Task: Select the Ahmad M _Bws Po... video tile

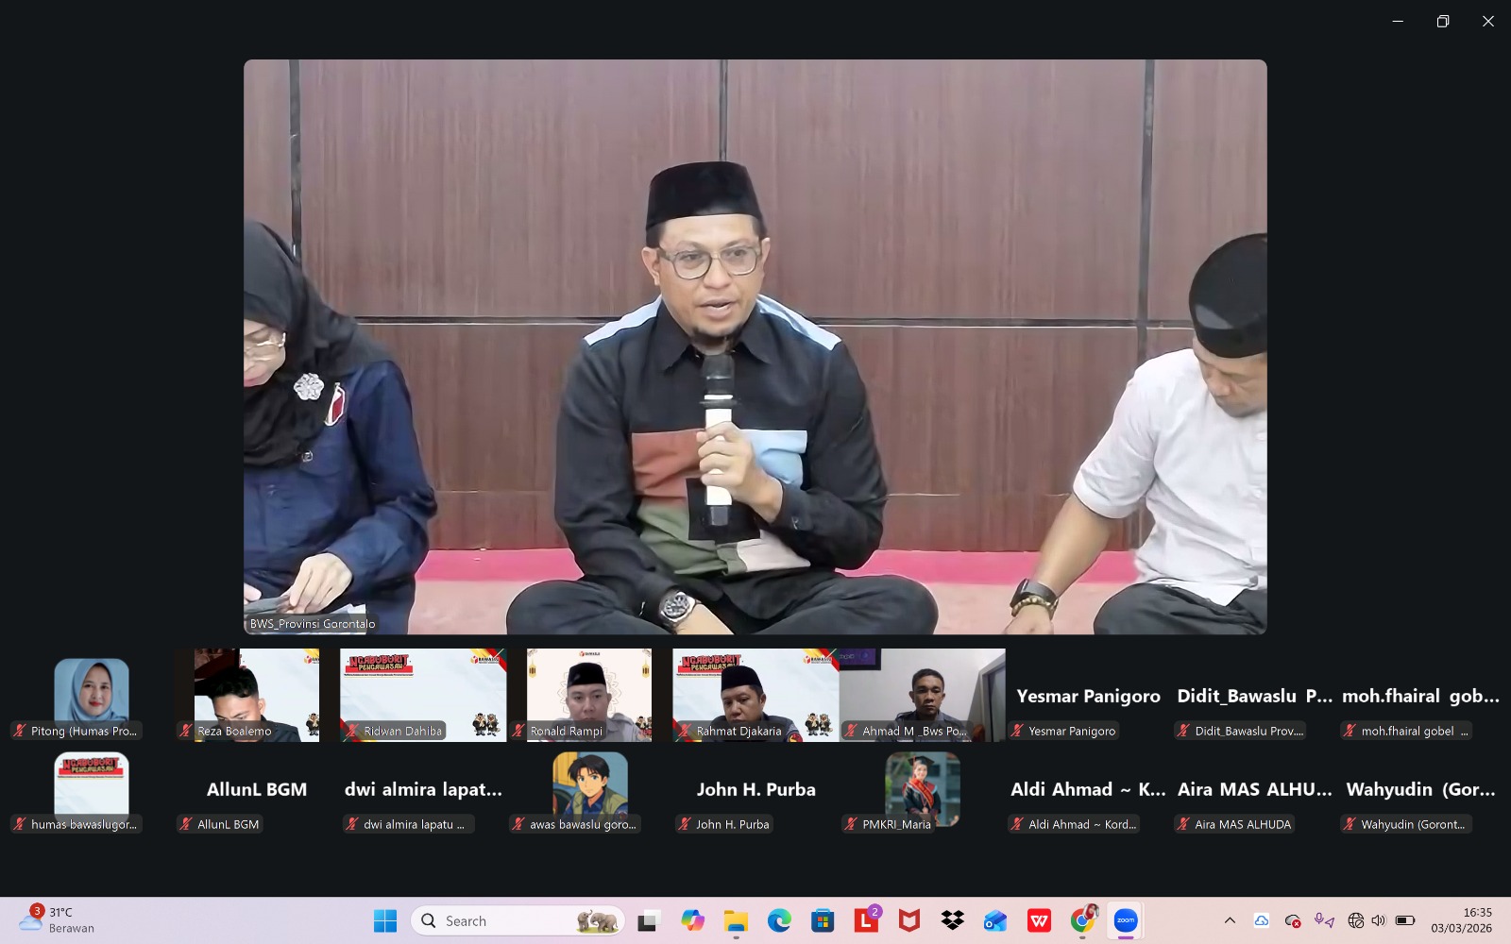Action: click(923, 695)
